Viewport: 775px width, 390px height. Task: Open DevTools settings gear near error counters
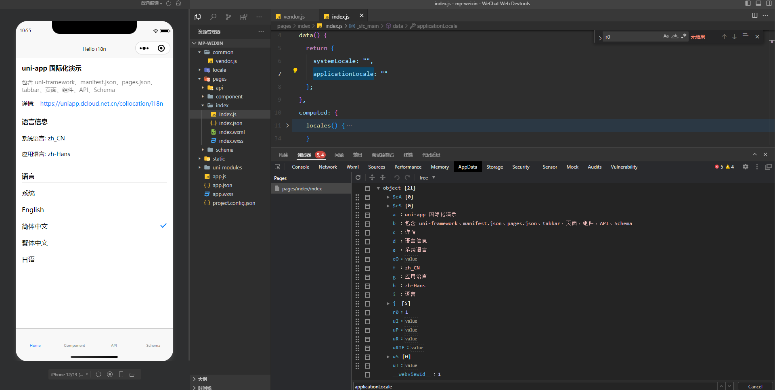pyautogui.click(x=745, y=167)
